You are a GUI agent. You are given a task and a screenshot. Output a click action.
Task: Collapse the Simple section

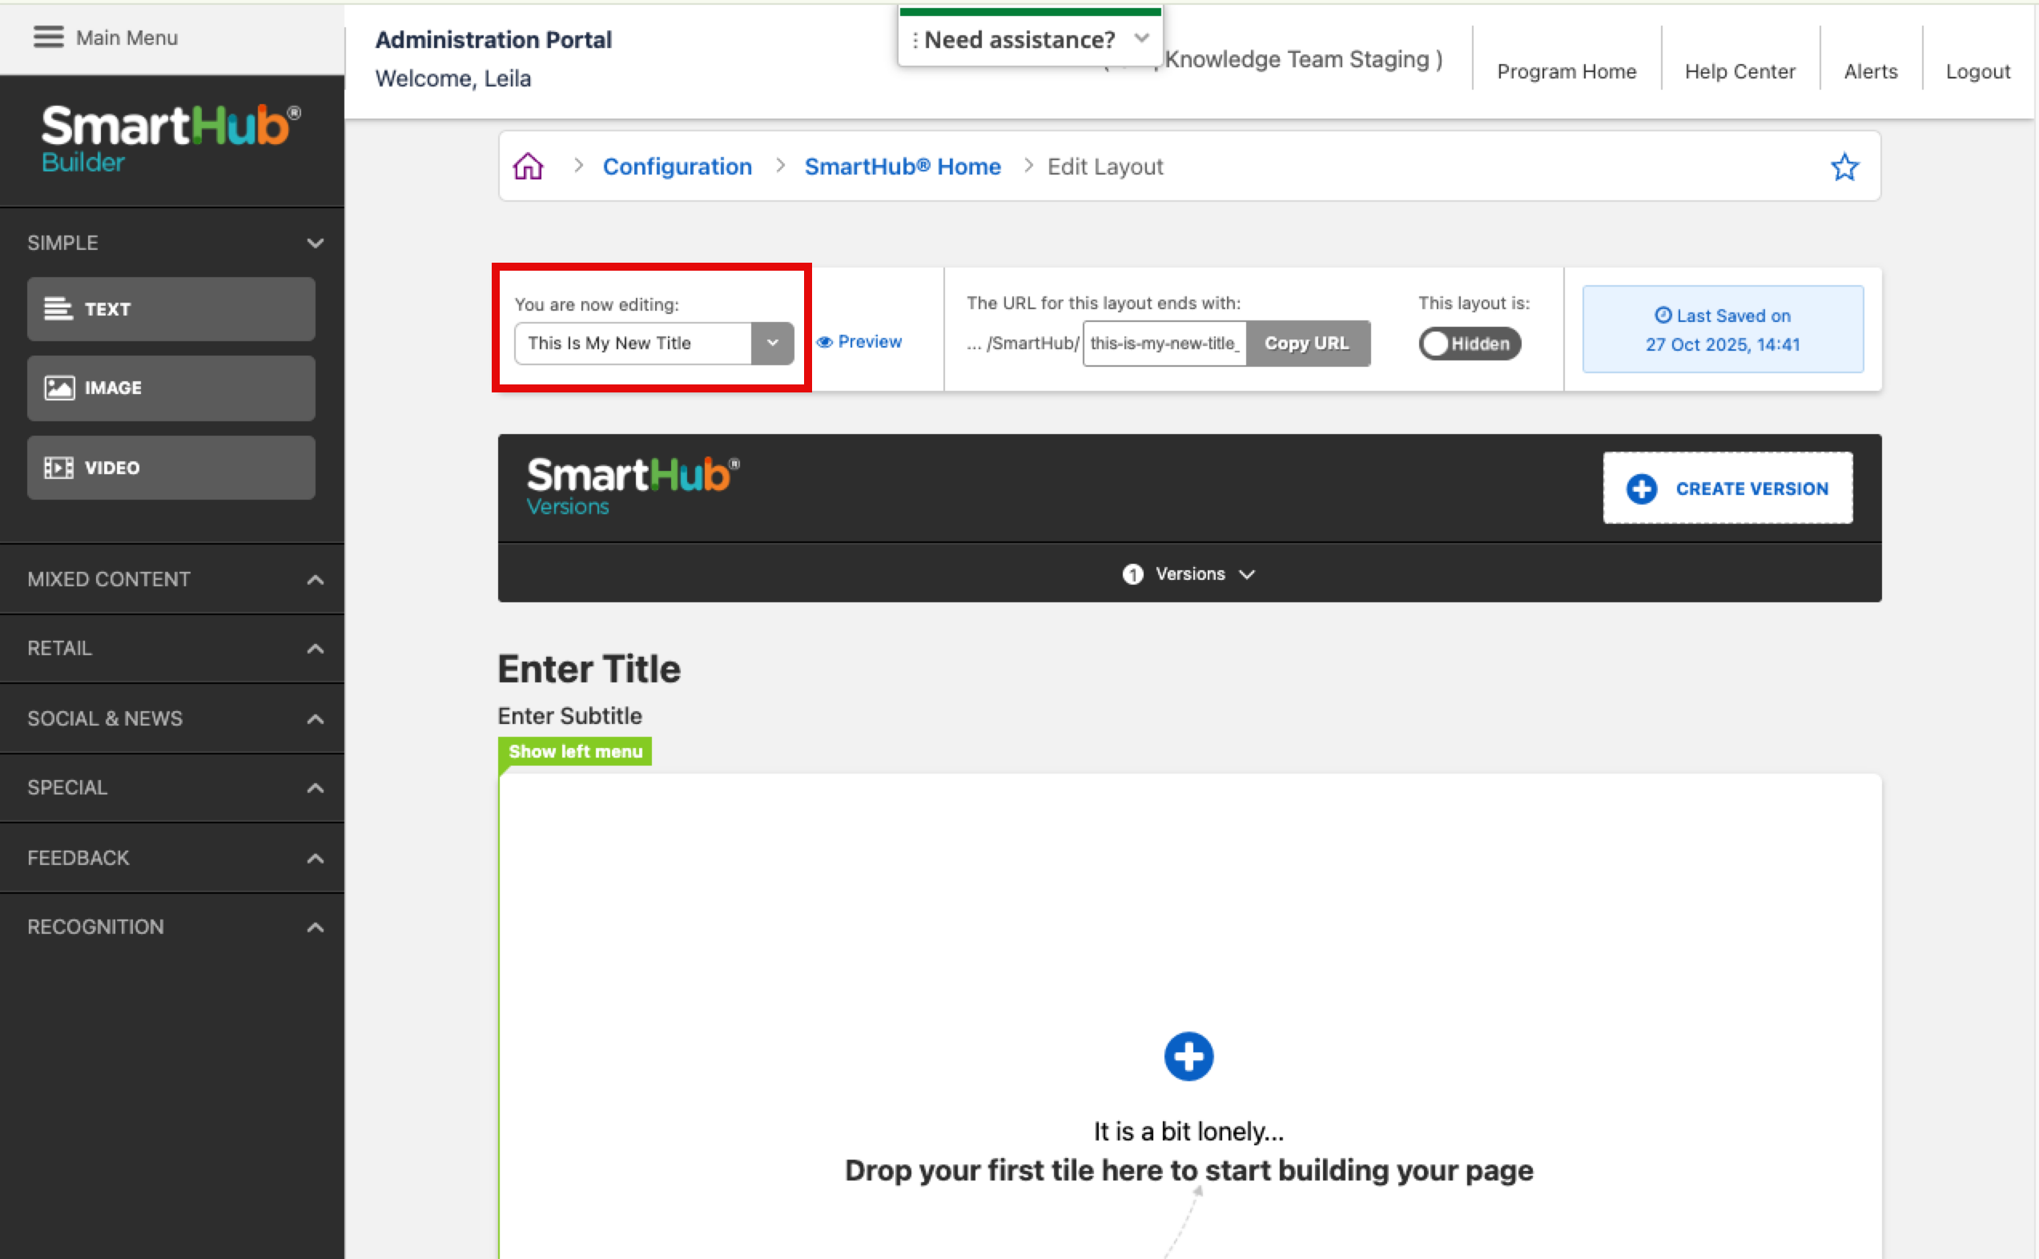tap(315, 243)
